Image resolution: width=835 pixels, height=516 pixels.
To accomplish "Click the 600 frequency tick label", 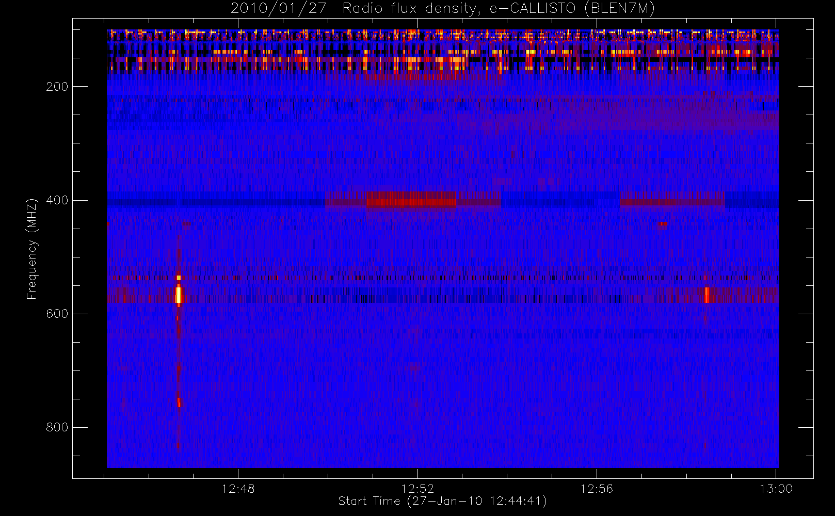I will pos(57,314).
